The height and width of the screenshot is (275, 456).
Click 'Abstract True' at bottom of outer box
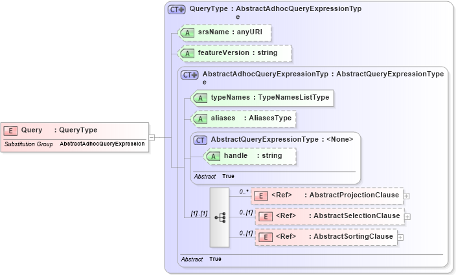pyautogui.click(x=201, y=259)
